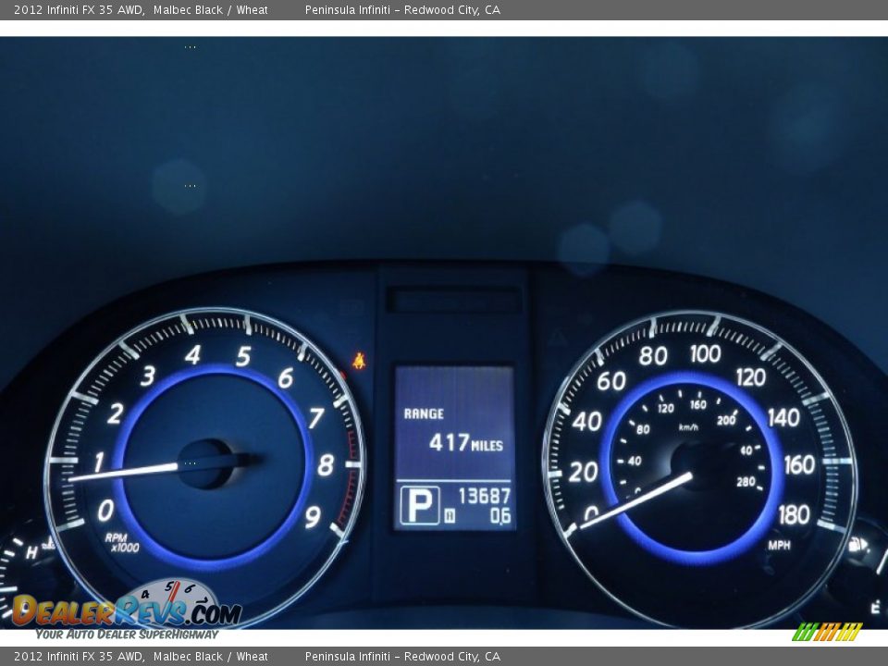The width and height of the screenshot is (888, 666).
Task: Click the tachometer needle
Action: (x=123, y=473)
